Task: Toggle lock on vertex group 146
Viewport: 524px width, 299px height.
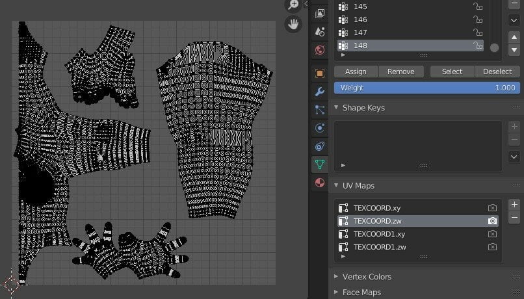Action: click(478, 19)
